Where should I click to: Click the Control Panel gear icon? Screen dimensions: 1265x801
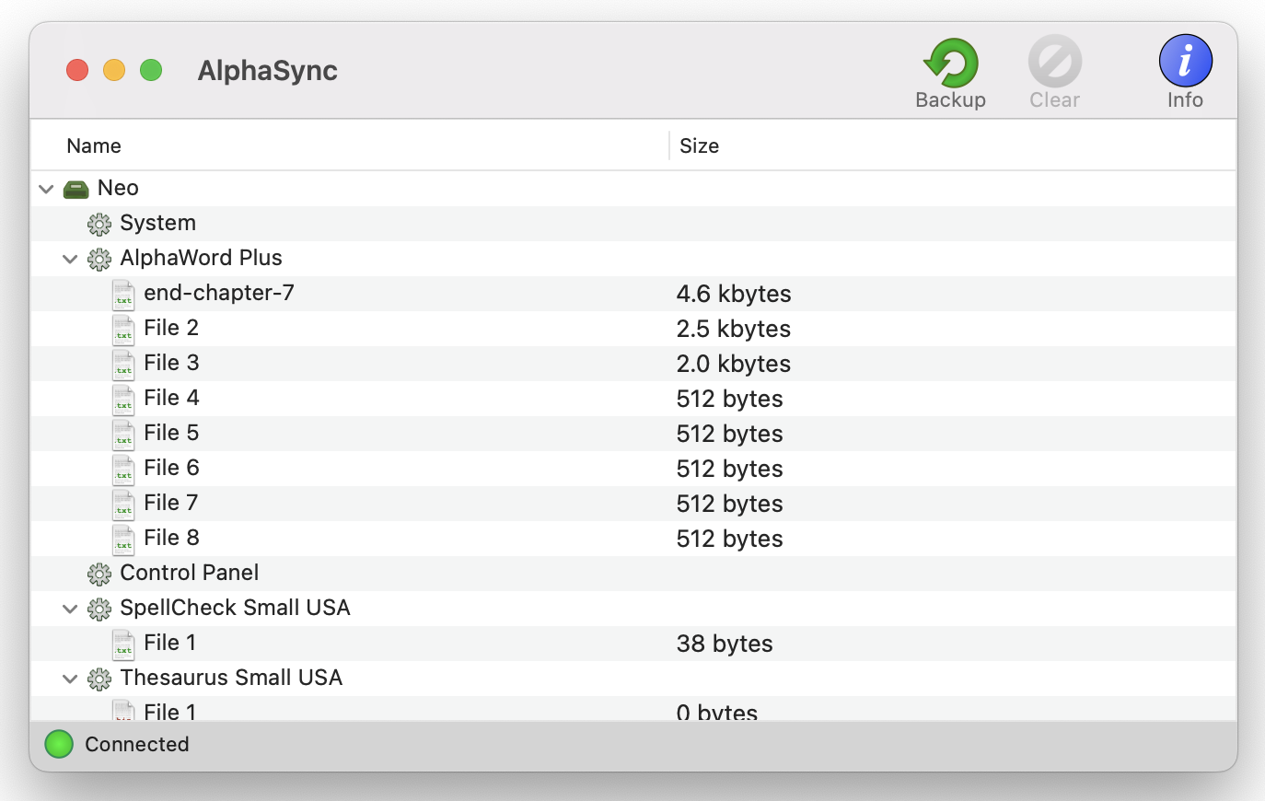point(99,574)
